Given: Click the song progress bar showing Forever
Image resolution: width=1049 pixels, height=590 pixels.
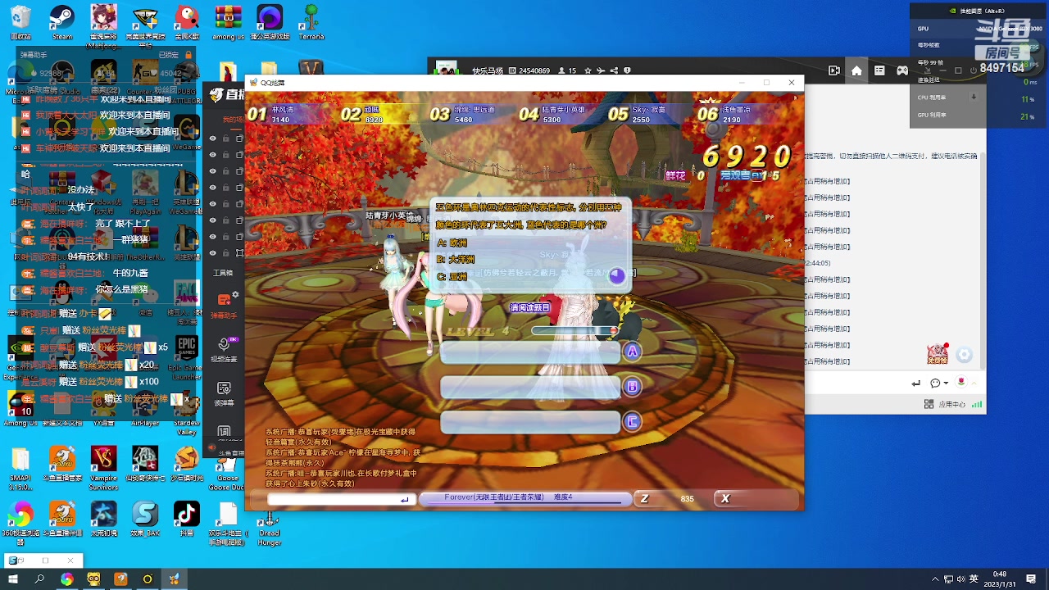Looking at the screenshot, I should pyautogui.click(x=525, y=498).
